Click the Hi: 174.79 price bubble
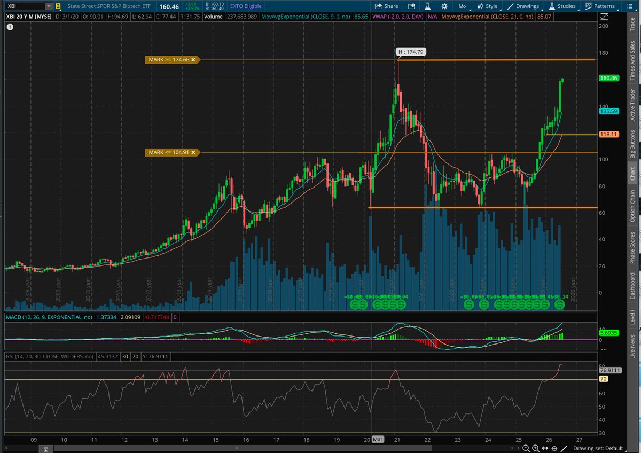The width and height of the screenshot is (641, 453). tap(411, 51)
